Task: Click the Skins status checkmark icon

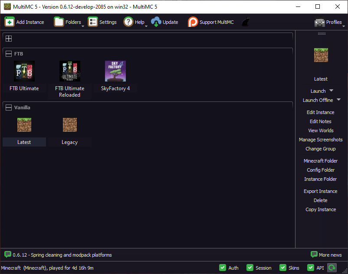Action: coord(283,267)
